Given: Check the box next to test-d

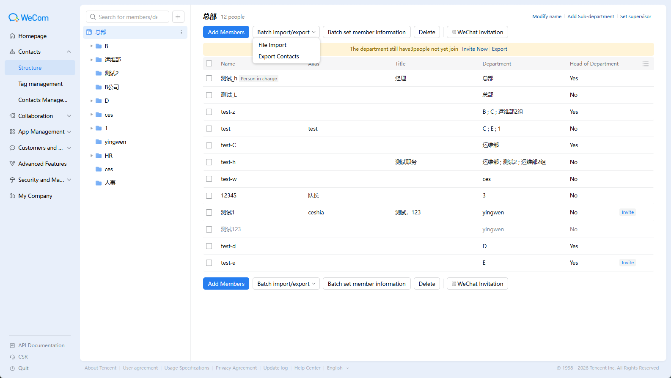Looking at the screenshot, I should 209,246.
